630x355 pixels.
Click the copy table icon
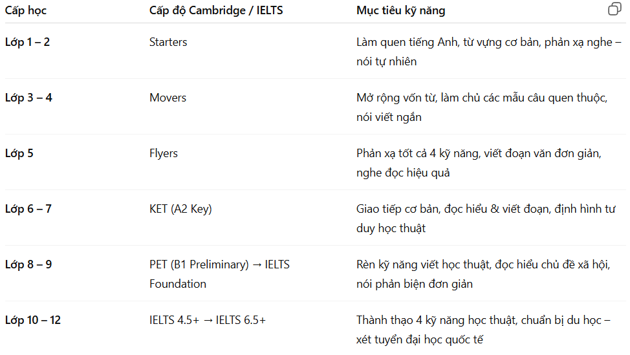tap(614, 10)
